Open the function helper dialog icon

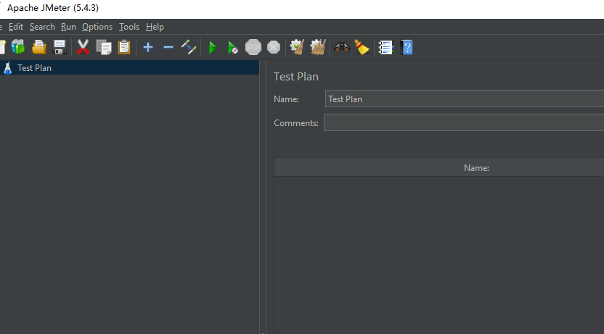point(385,47)
